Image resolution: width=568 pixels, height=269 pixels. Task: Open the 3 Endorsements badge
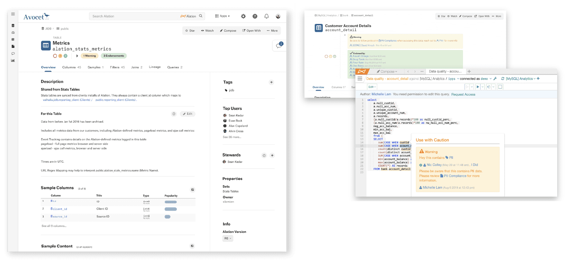(114, 56)
